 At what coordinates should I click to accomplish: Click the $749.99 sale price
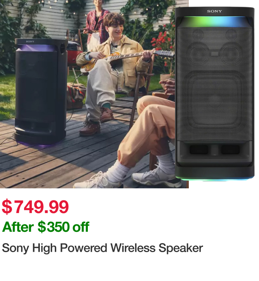35,207
